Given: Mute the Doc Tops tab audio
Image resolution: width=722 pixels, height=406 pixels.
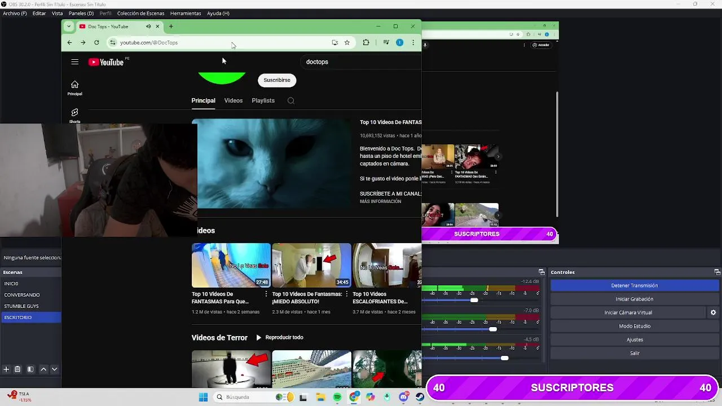Looking at the screenshot, I should coord(148,27).
